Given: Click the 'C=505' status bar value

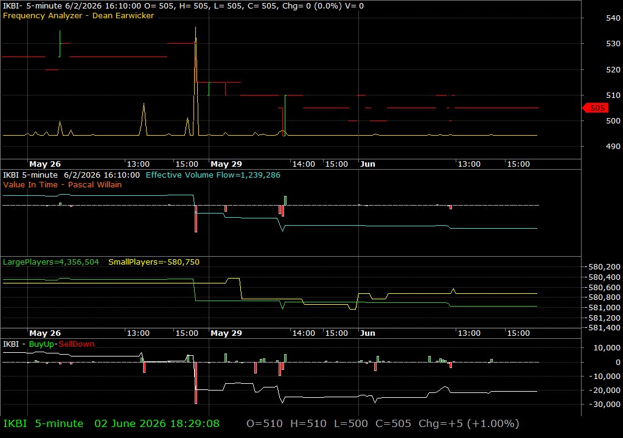Looking at the screenshot, I should 393,423.
